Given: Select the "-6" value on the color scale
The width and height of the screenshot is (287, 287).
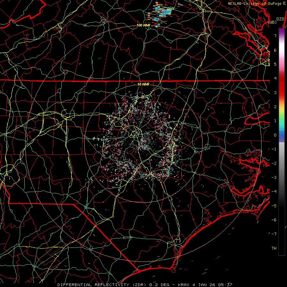Looking at the screenshot, I should tap(274, 220).
